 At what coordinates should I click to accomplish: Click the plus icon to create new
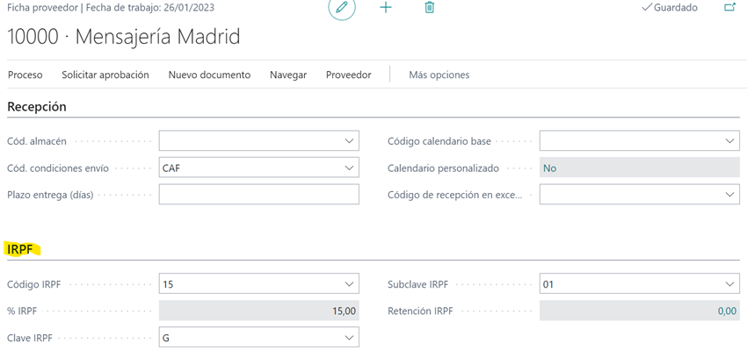pos(386,8)
